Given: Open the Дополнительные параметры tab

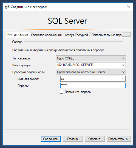Looking at the screenshot, I should point(106,35).
